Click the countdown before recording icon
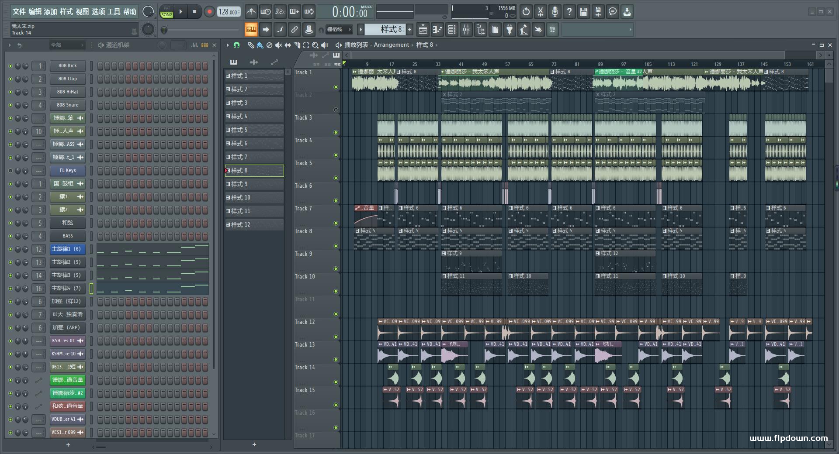Screen dimensions: 839x454 pyautogui.click(x=280, y=12)
